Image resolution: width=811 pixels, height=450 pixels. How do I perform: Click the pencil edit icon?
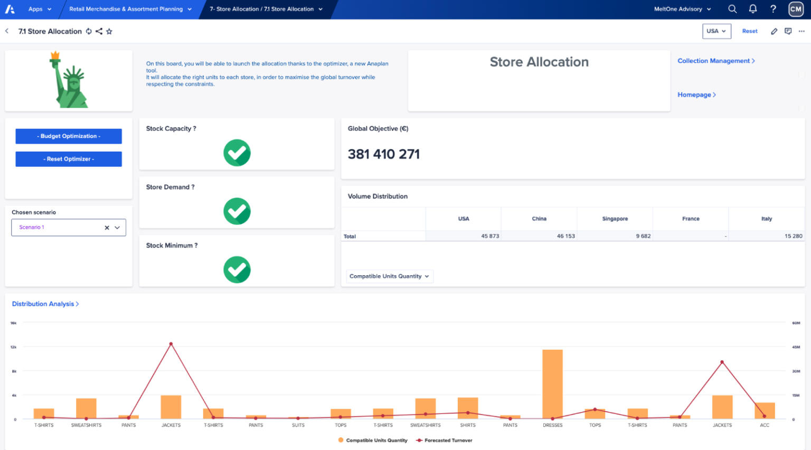pyautogui.click(x=774, y=31)
